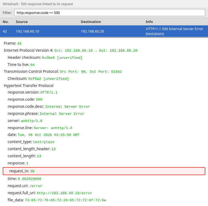Click the HTTP/1.1 500 Internal Server Error info cell

point(174,31)
